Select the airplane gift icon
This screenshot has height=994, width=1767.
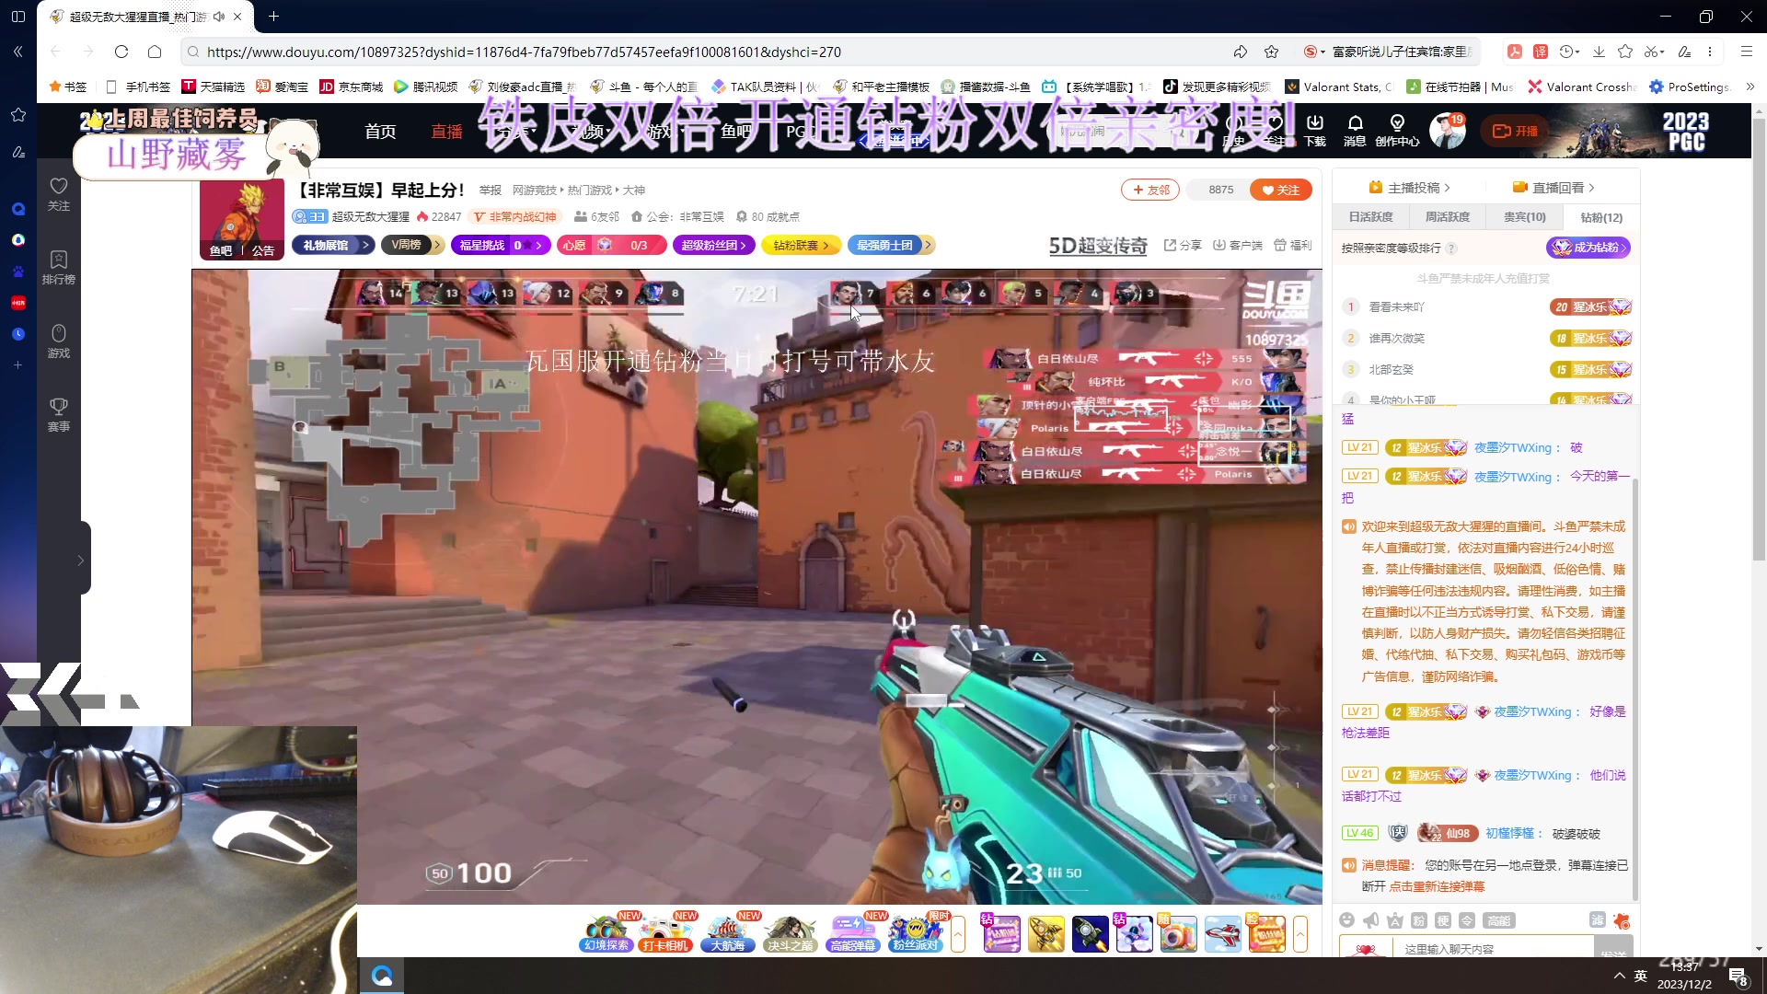tap(1222, 934)
